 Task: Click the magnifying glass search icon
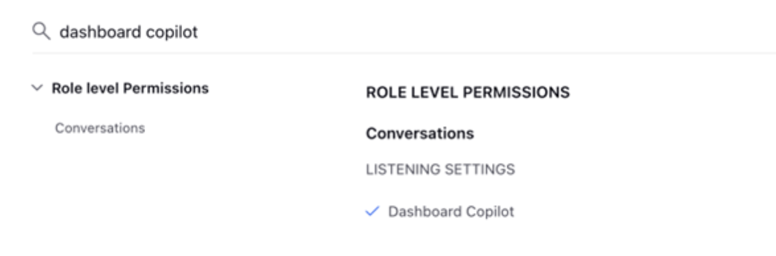click(x=41, y=32)
